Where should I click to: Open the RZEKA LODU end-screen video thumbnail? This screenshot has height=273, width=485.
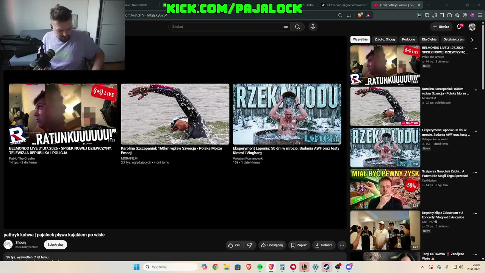click(287, 114)
